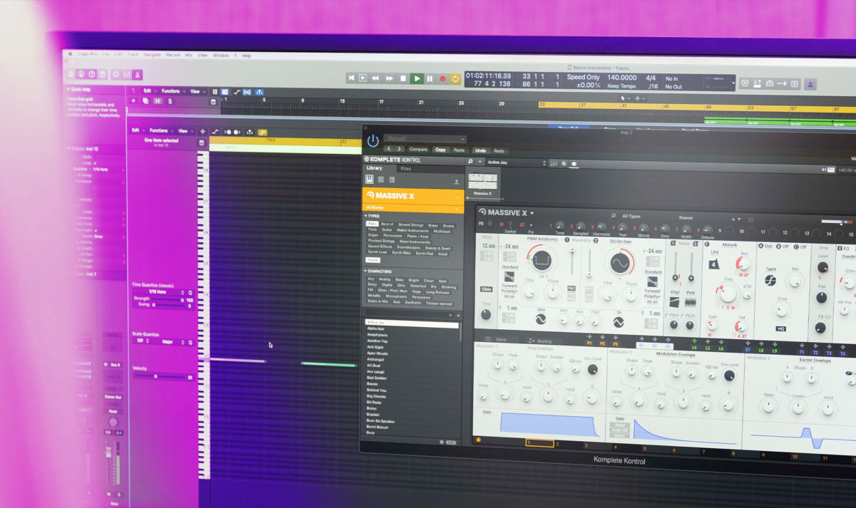This screenshot has width=856, height=508.
Task: Open the View menu in piano roll
Action: pyautogui.click(x=183, y=131)
